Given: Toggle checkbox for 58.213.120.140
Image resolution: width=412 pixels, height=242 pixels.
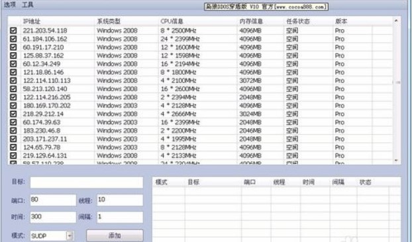Looking at the screenshot, I should tap(13, 89).
